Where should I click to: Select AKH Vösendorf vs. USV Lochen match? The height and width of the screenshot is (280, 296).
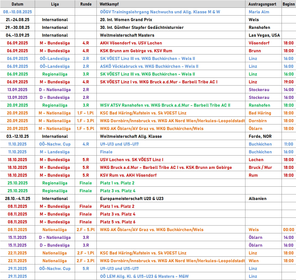coord(131,43)
